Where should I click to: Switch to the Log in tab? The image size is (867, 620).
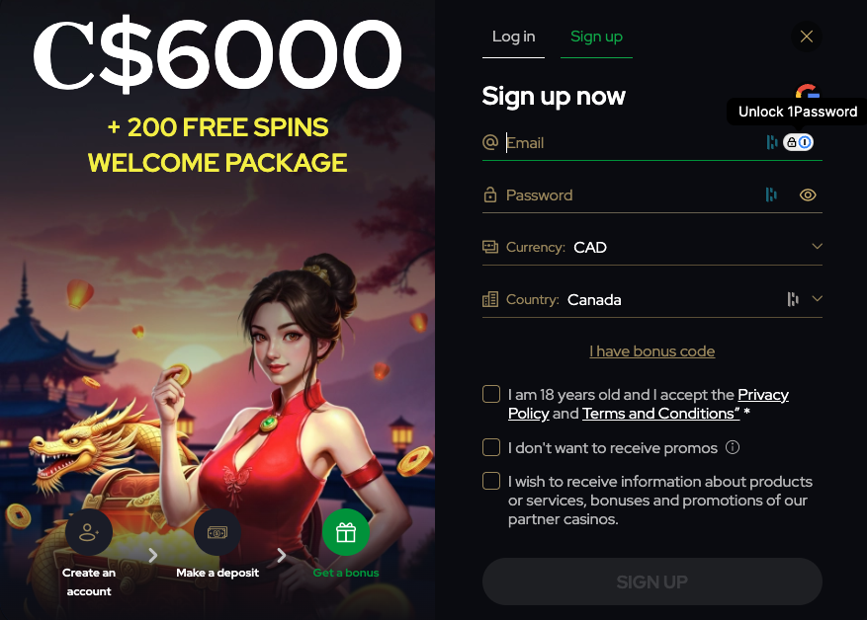pos(514,37)
